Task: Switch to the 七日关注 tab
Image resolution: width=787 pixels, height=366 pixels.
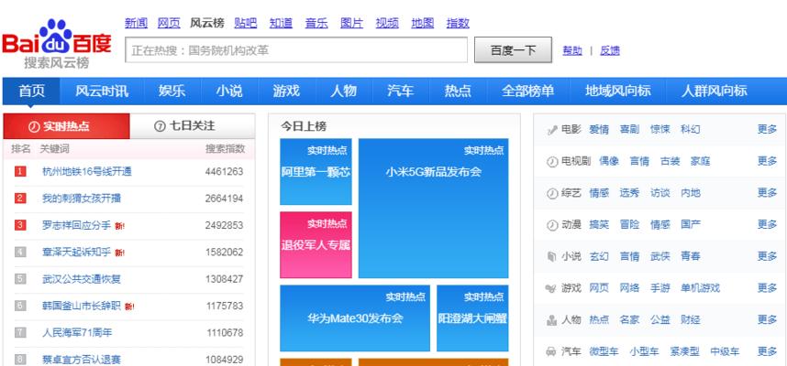Action: click(x=193, y=126)
